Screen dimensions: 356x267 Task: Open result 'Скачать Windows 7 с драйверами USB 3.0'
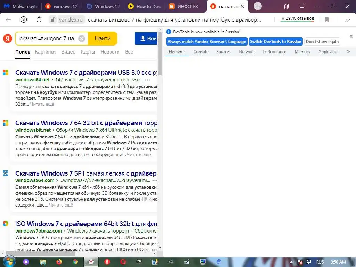pos(86,72)
